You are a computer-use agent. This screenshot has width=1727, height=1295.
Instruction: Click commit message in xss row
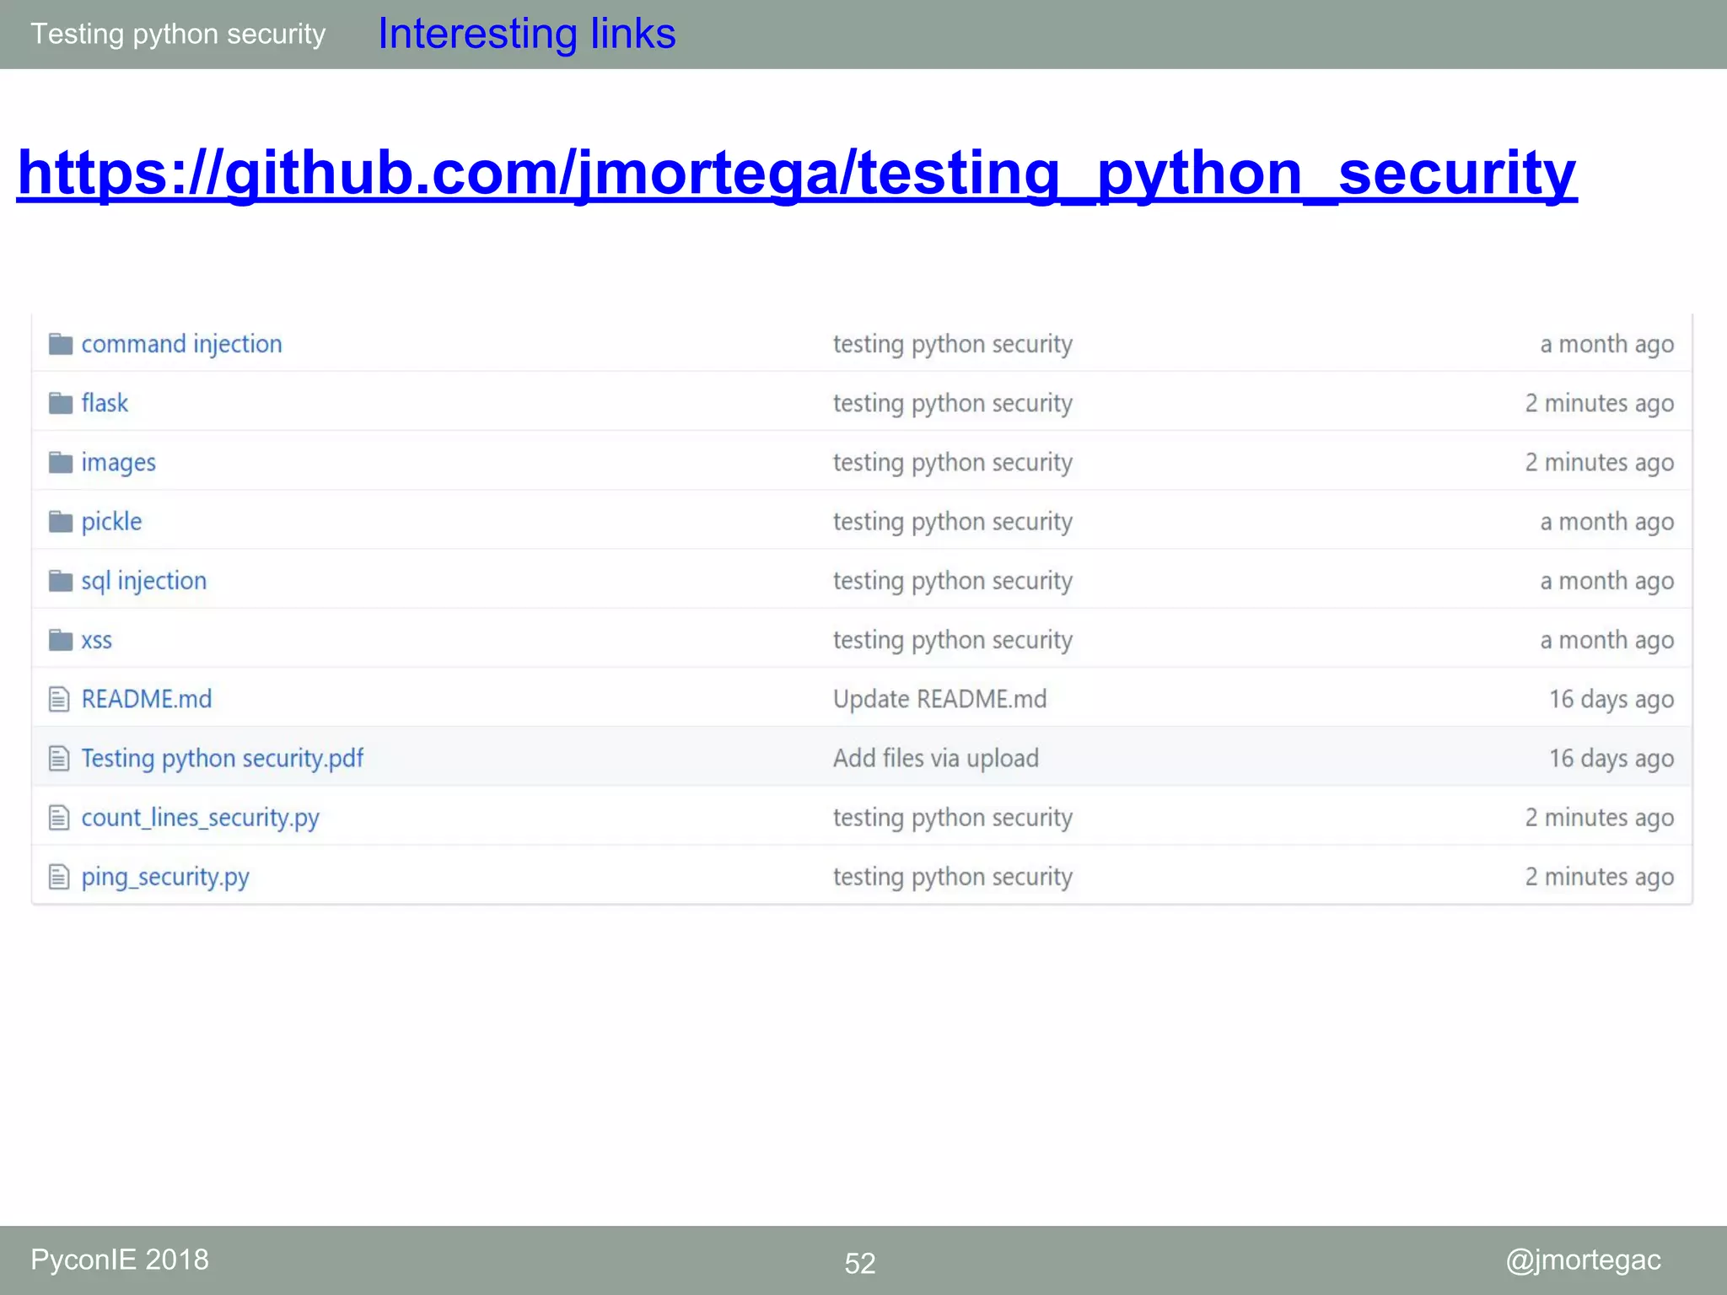coord(953,640)
